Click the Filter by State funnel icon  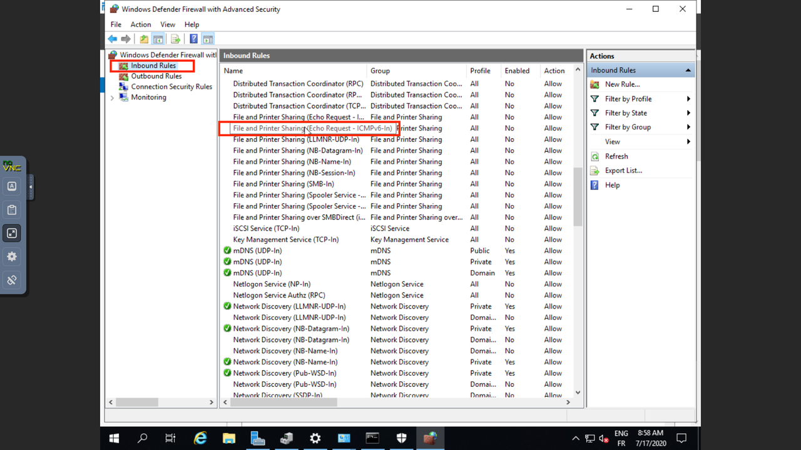click(x=595, y=113)
